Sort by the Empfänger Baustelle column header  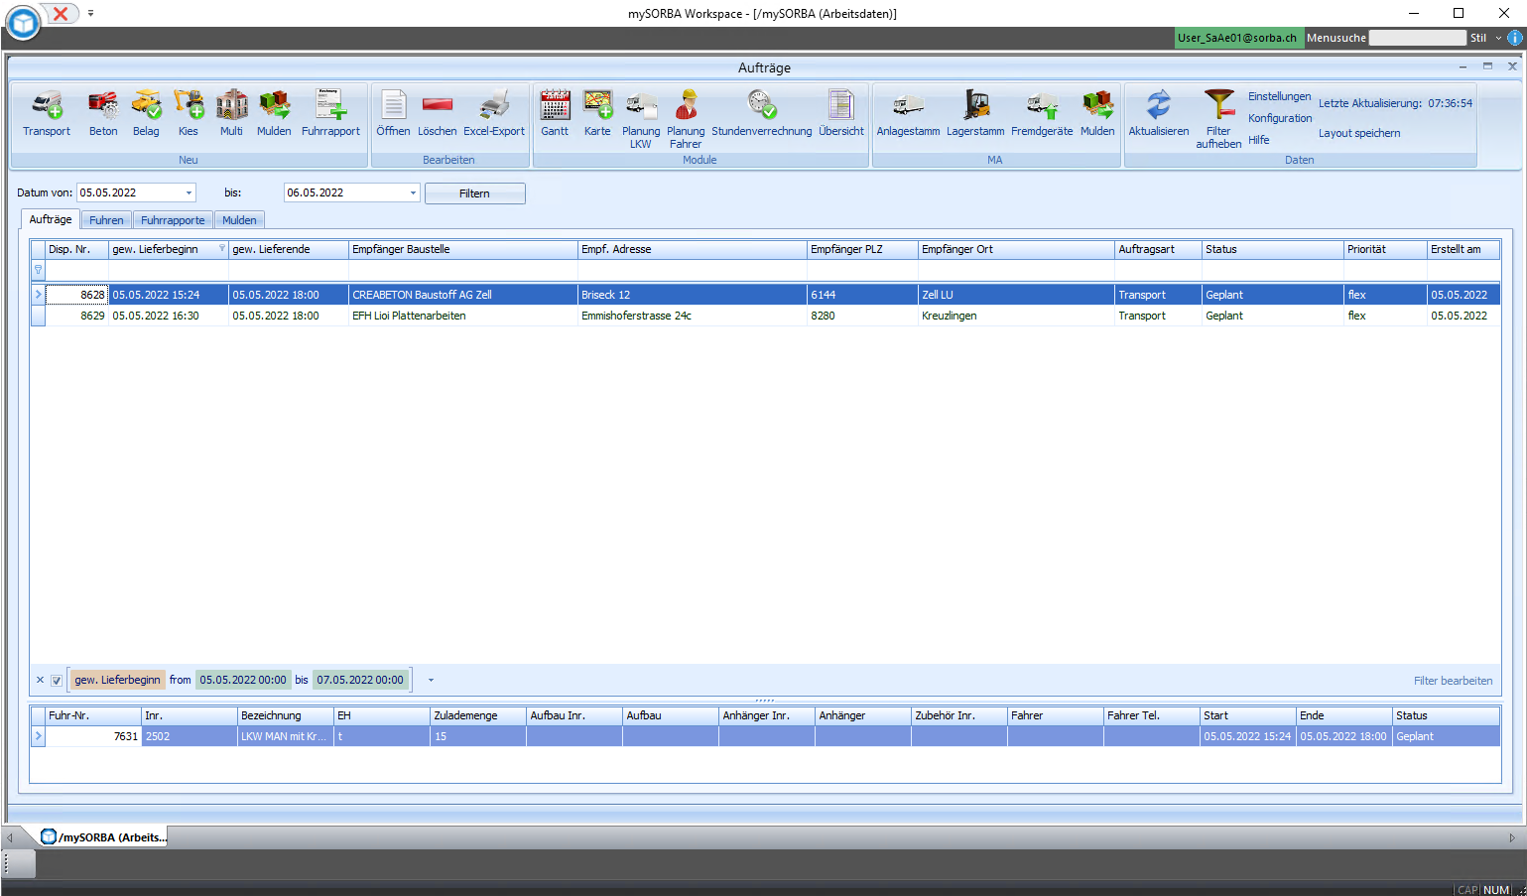(462, 249)
